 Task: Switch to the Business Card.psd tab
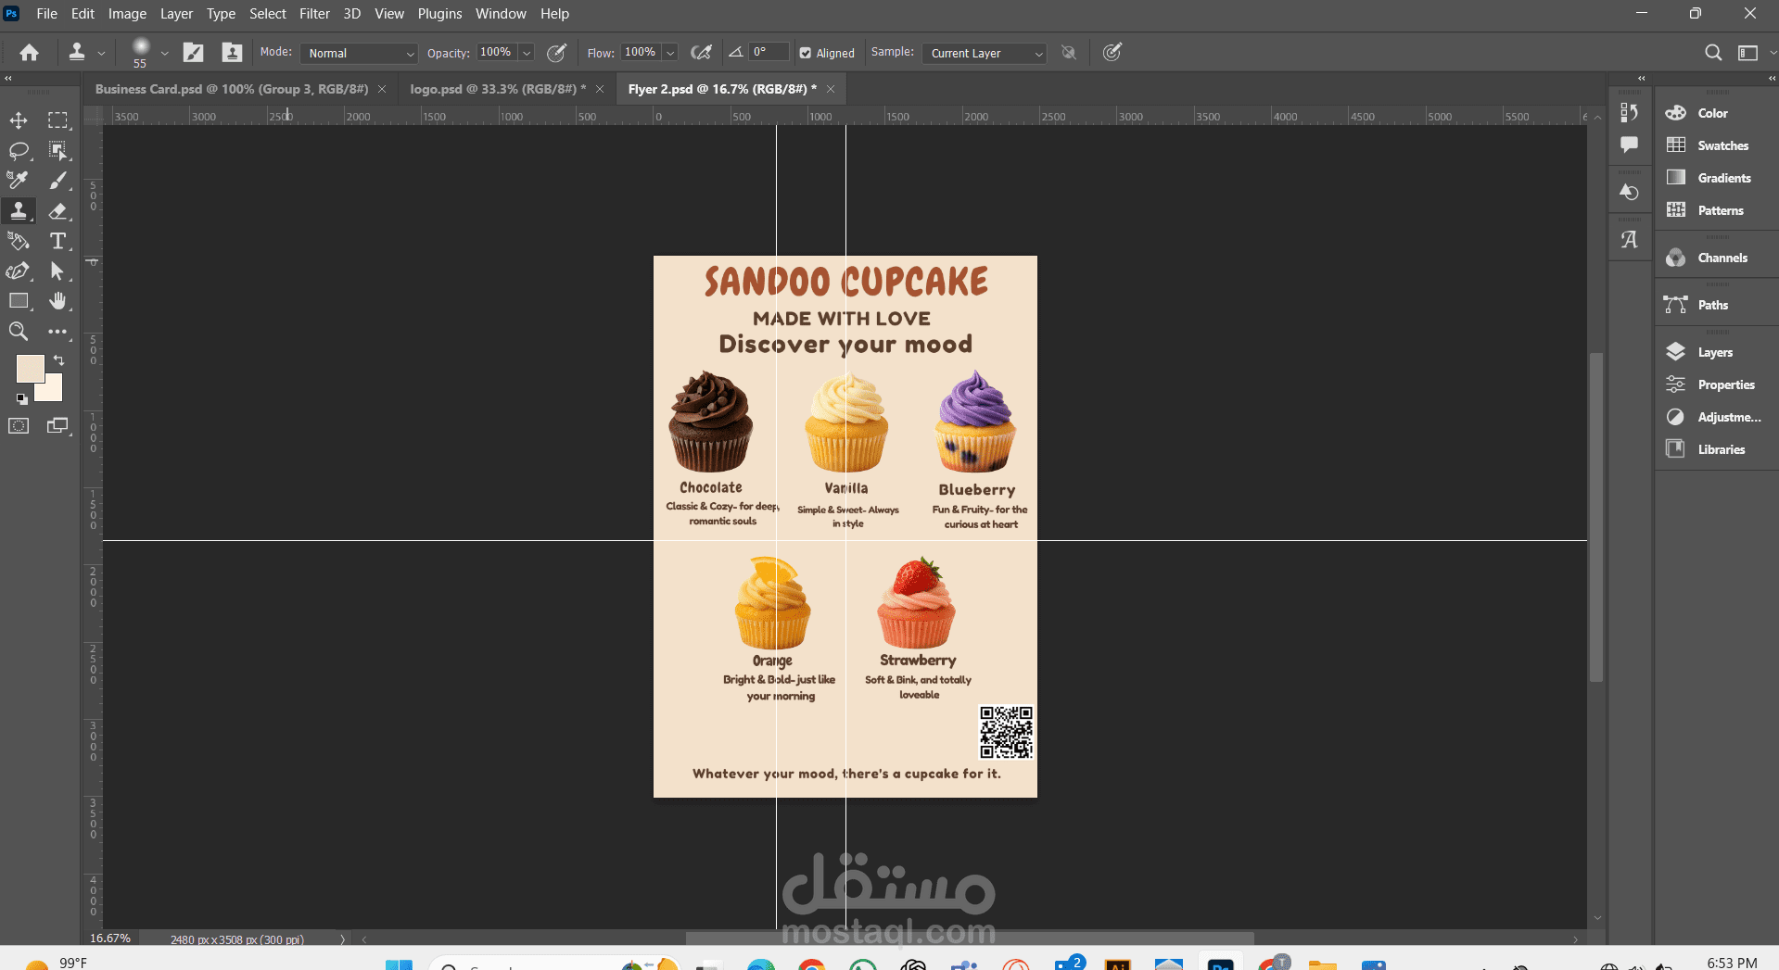point(232,89)
